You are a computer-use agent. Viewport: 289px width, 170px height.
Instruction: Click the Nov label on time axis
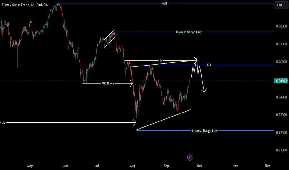(235, 166)
